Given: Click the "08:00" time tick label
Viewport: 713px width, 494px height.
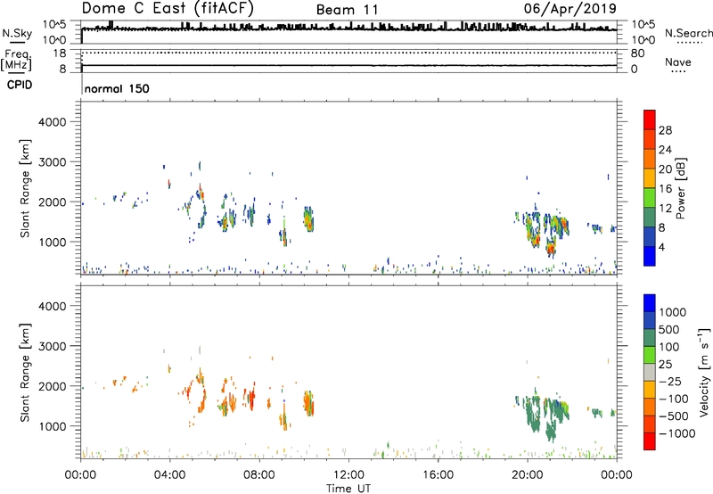Looking at the screenshot, I should pyautogui.click(x=259, y=475).
